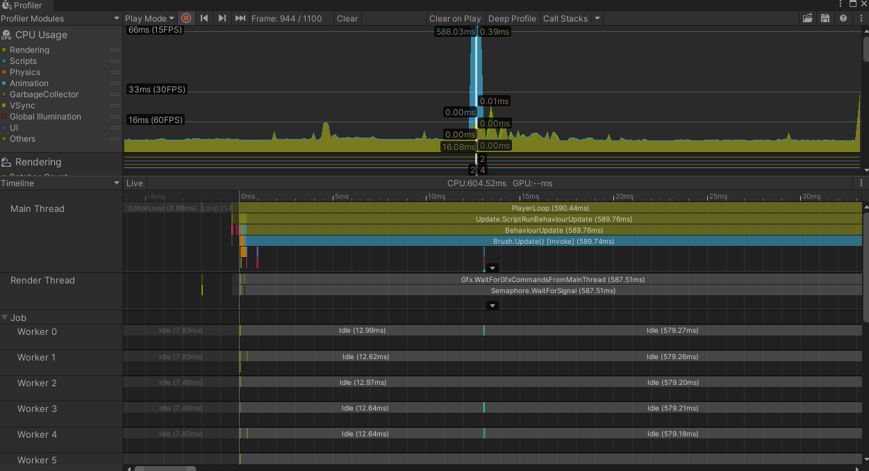The image size is (869, 471).
Task: Grab the reorder handle beside Physics
Action: (115, 72)
